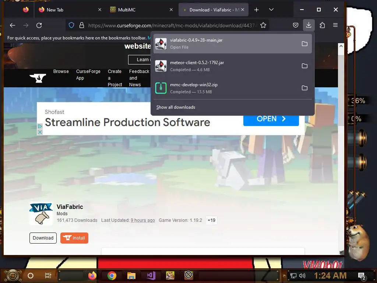Expand the +19 game versions badge
The height and width of the screenshot is (283, 377).
(212, 220)
